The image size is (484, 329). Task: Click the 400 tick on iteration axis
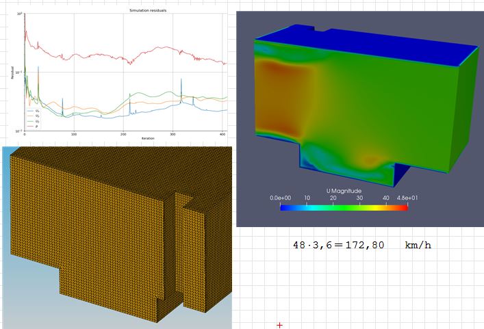coord(222,135)
